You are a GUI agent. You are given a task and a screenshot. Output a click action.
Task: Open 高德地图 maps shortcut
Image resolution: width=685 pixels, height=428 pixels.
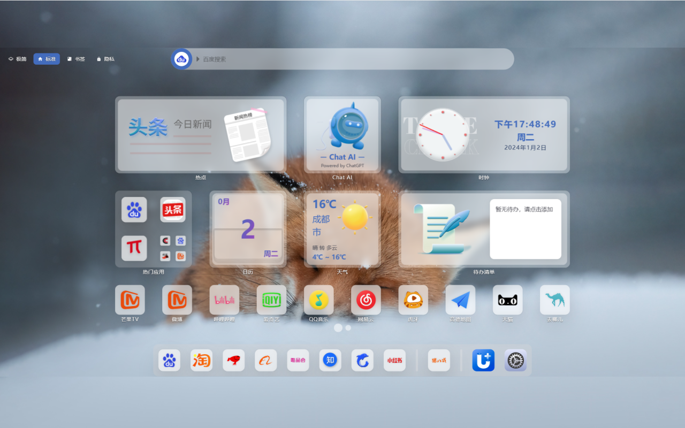pyautogui.click(x=460, y=300)
